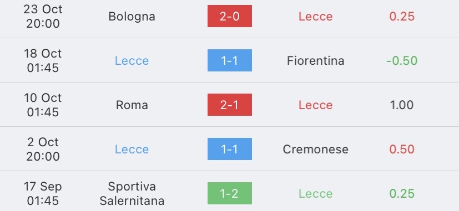The image size is (459, 211).
Task: Click the 1.00 handicap value
Action: 402,105
